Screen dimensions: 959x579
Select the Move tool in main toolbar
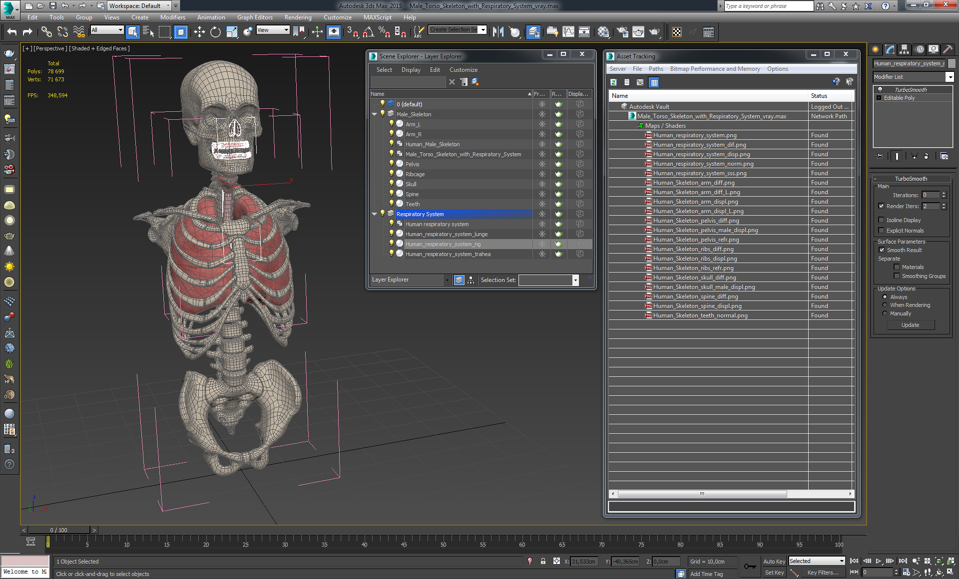(x=199, y=32)
